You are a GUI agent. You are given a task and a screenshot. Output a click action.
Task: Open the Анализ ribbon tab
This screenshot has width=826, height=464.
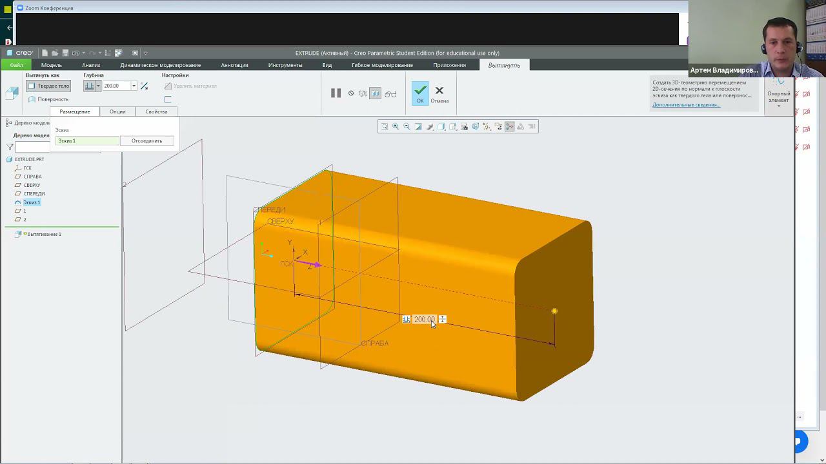pyautogui.click(x=91, y=65)
